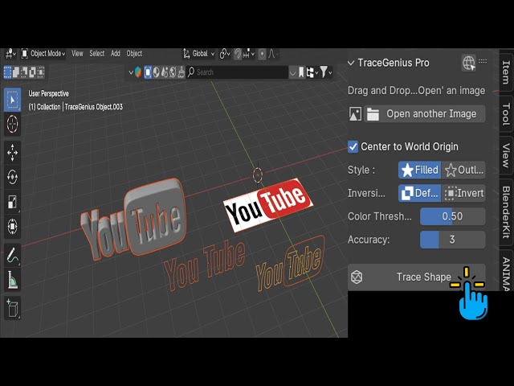Select the Add Cube tool
Viewport: 514px width, 386px height.
[x=13, y=308]
